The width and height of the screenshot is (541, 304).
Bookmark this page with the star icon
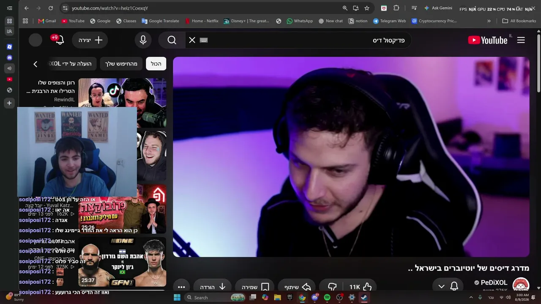point(367,8)
